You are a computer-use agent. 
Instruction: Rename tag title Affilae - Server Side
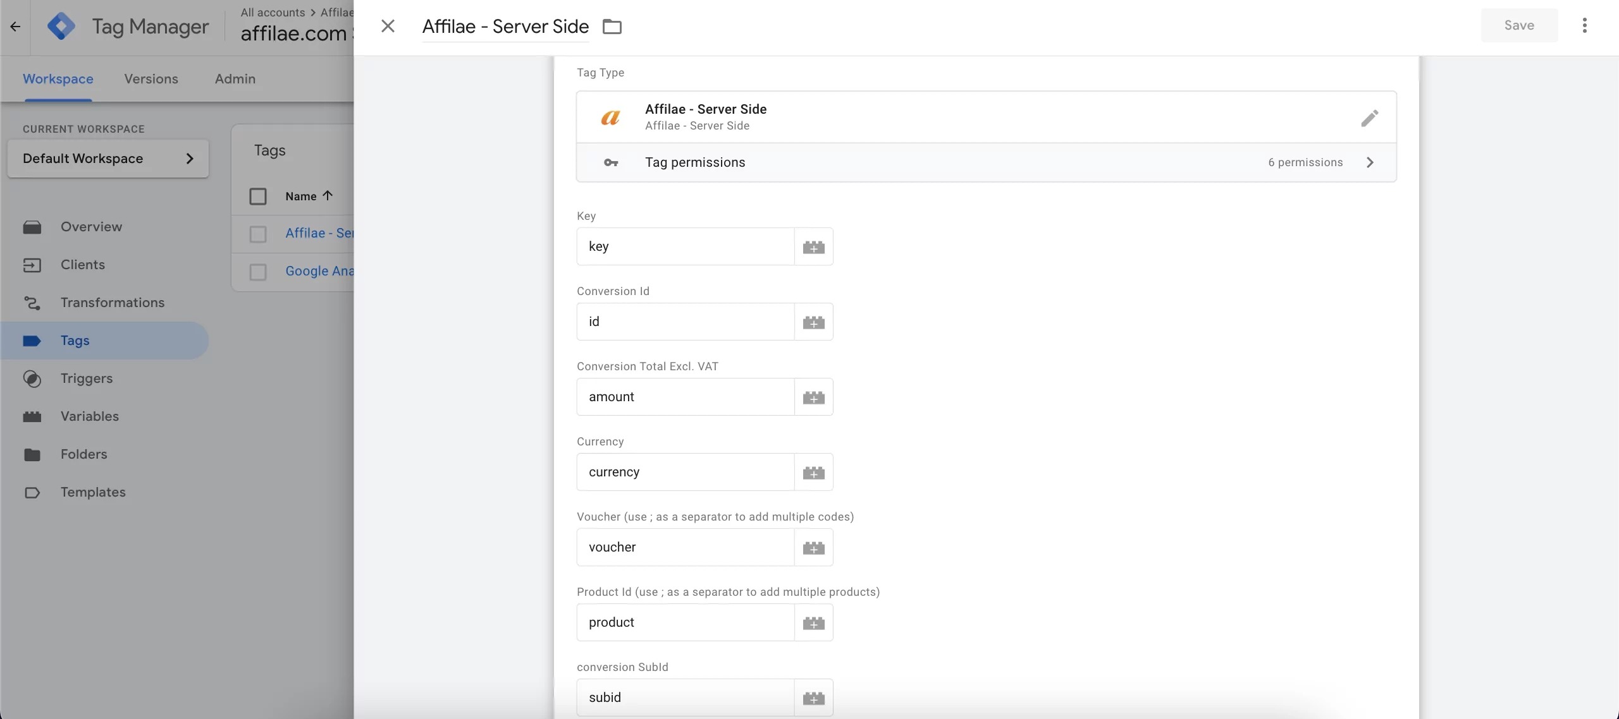(505, 27)
